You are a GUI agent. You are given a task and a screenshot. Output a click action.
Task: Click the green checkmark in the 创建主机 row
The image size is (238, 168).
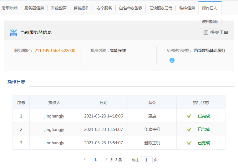click(x=189, y=129)
